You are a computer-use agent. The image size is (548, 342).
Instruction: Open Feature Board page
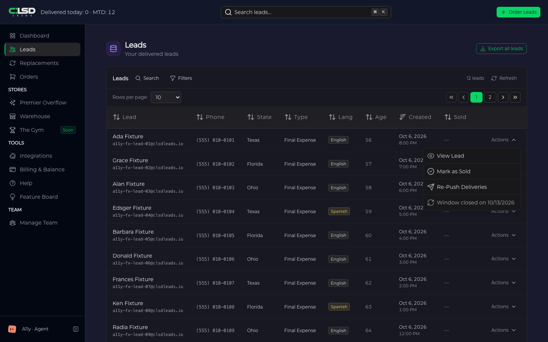(42, 197)
